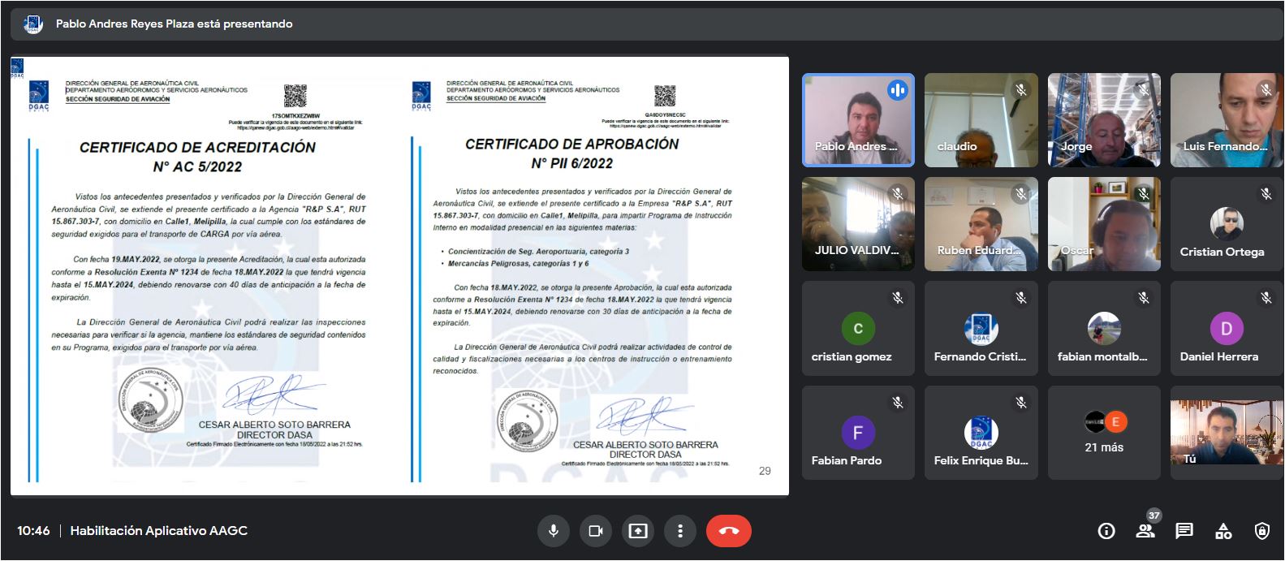Toggle the camera button in call controls

coord(596,531)
